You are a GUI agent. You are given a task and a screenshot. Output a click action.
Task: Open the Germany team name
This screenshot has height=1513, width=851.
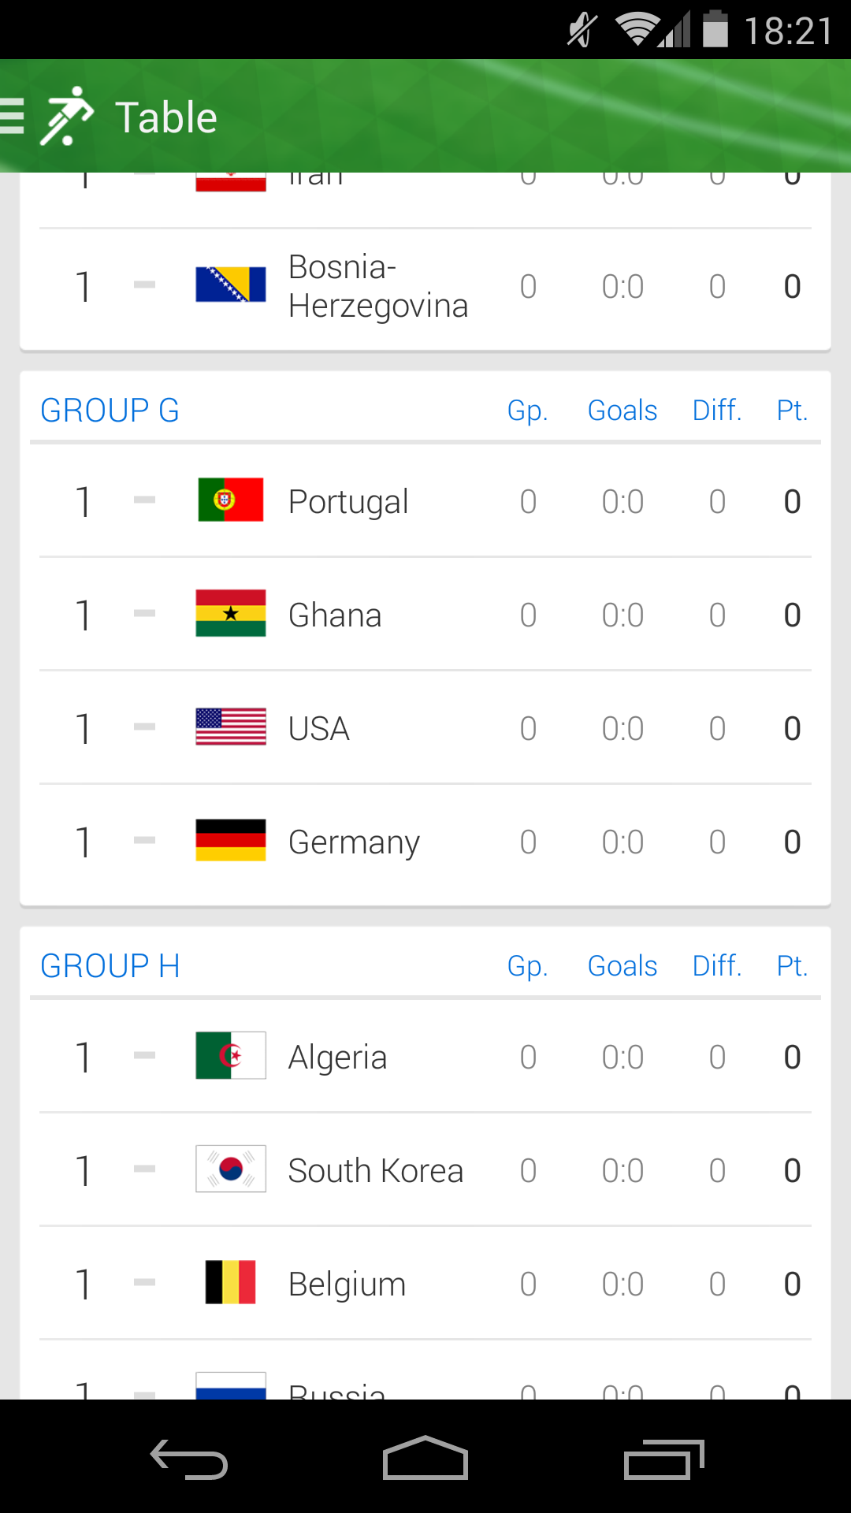click(354, 842)
